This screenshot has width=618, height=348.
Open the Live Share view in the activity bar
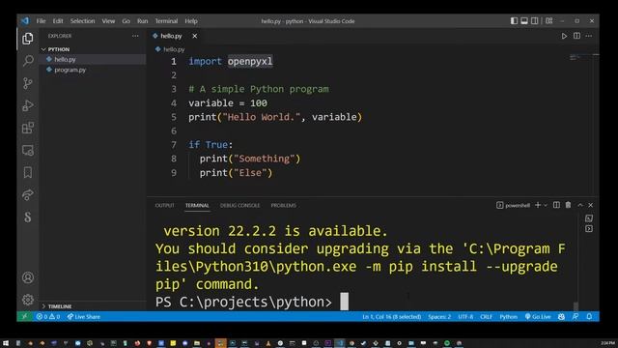tap(28, 195)
